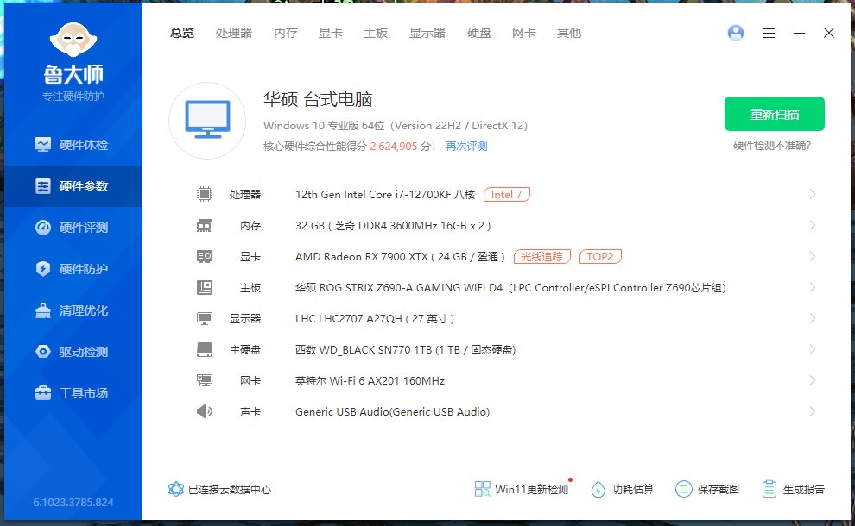Minimize the 鲁大师 window
The width and height of the screenshot is (855, 526).
799,34
